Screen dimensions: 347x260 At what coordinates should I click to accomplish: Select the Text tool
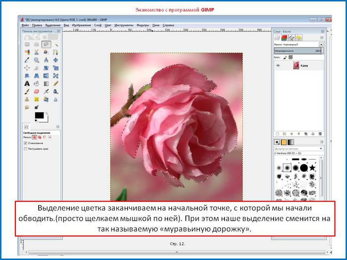[27, 84]
